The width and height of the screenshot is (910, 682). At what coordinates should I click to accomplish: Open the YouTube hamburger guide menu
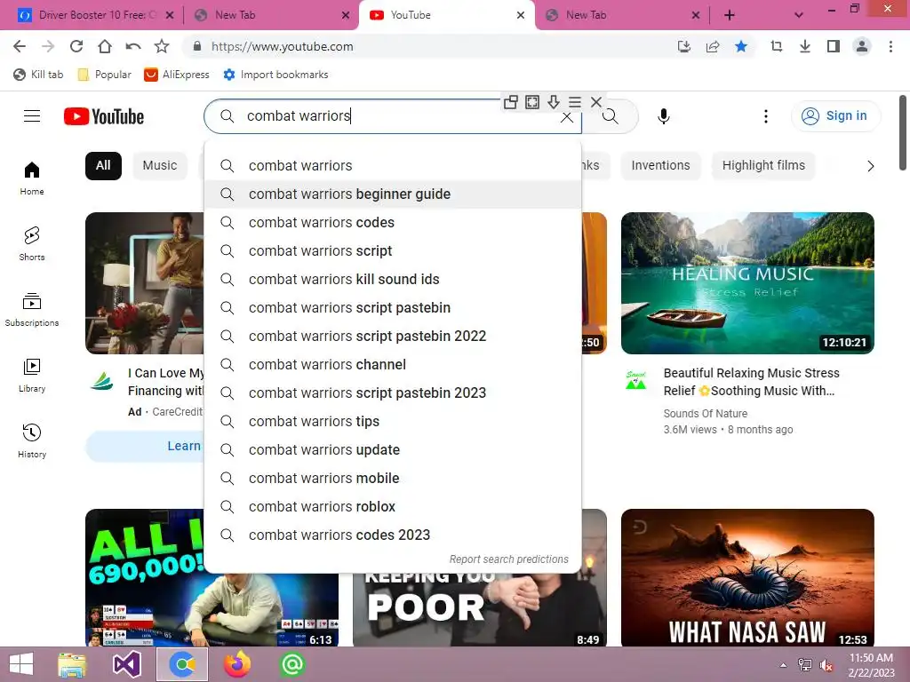coord(32,116)
